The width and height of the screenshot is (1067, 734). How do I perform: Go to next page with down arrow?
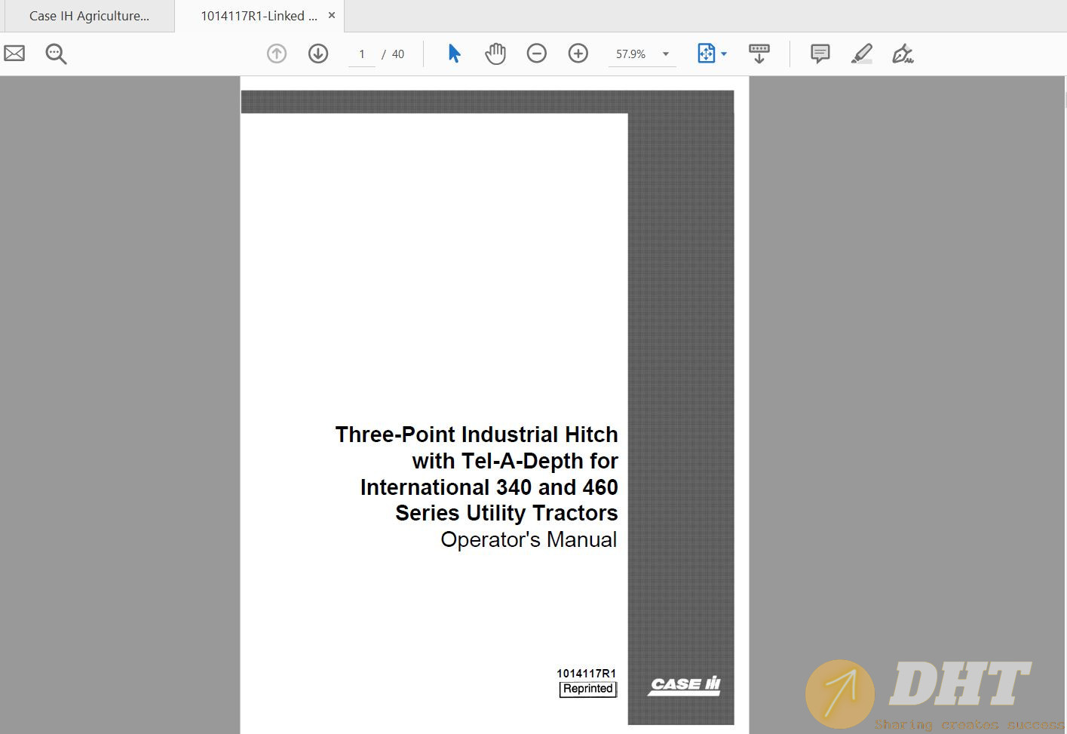(318, 54)
